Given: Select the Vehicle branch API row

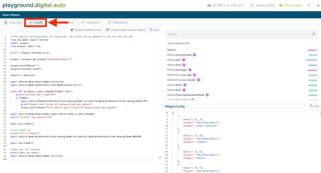Looking at the screenshot, I should (x=242, y=50).
